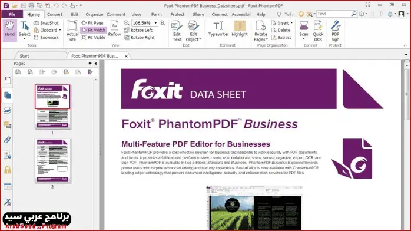411x231 pixels.
Task: Switch to the Convert ribbon tab
Action: coord(55,14)
